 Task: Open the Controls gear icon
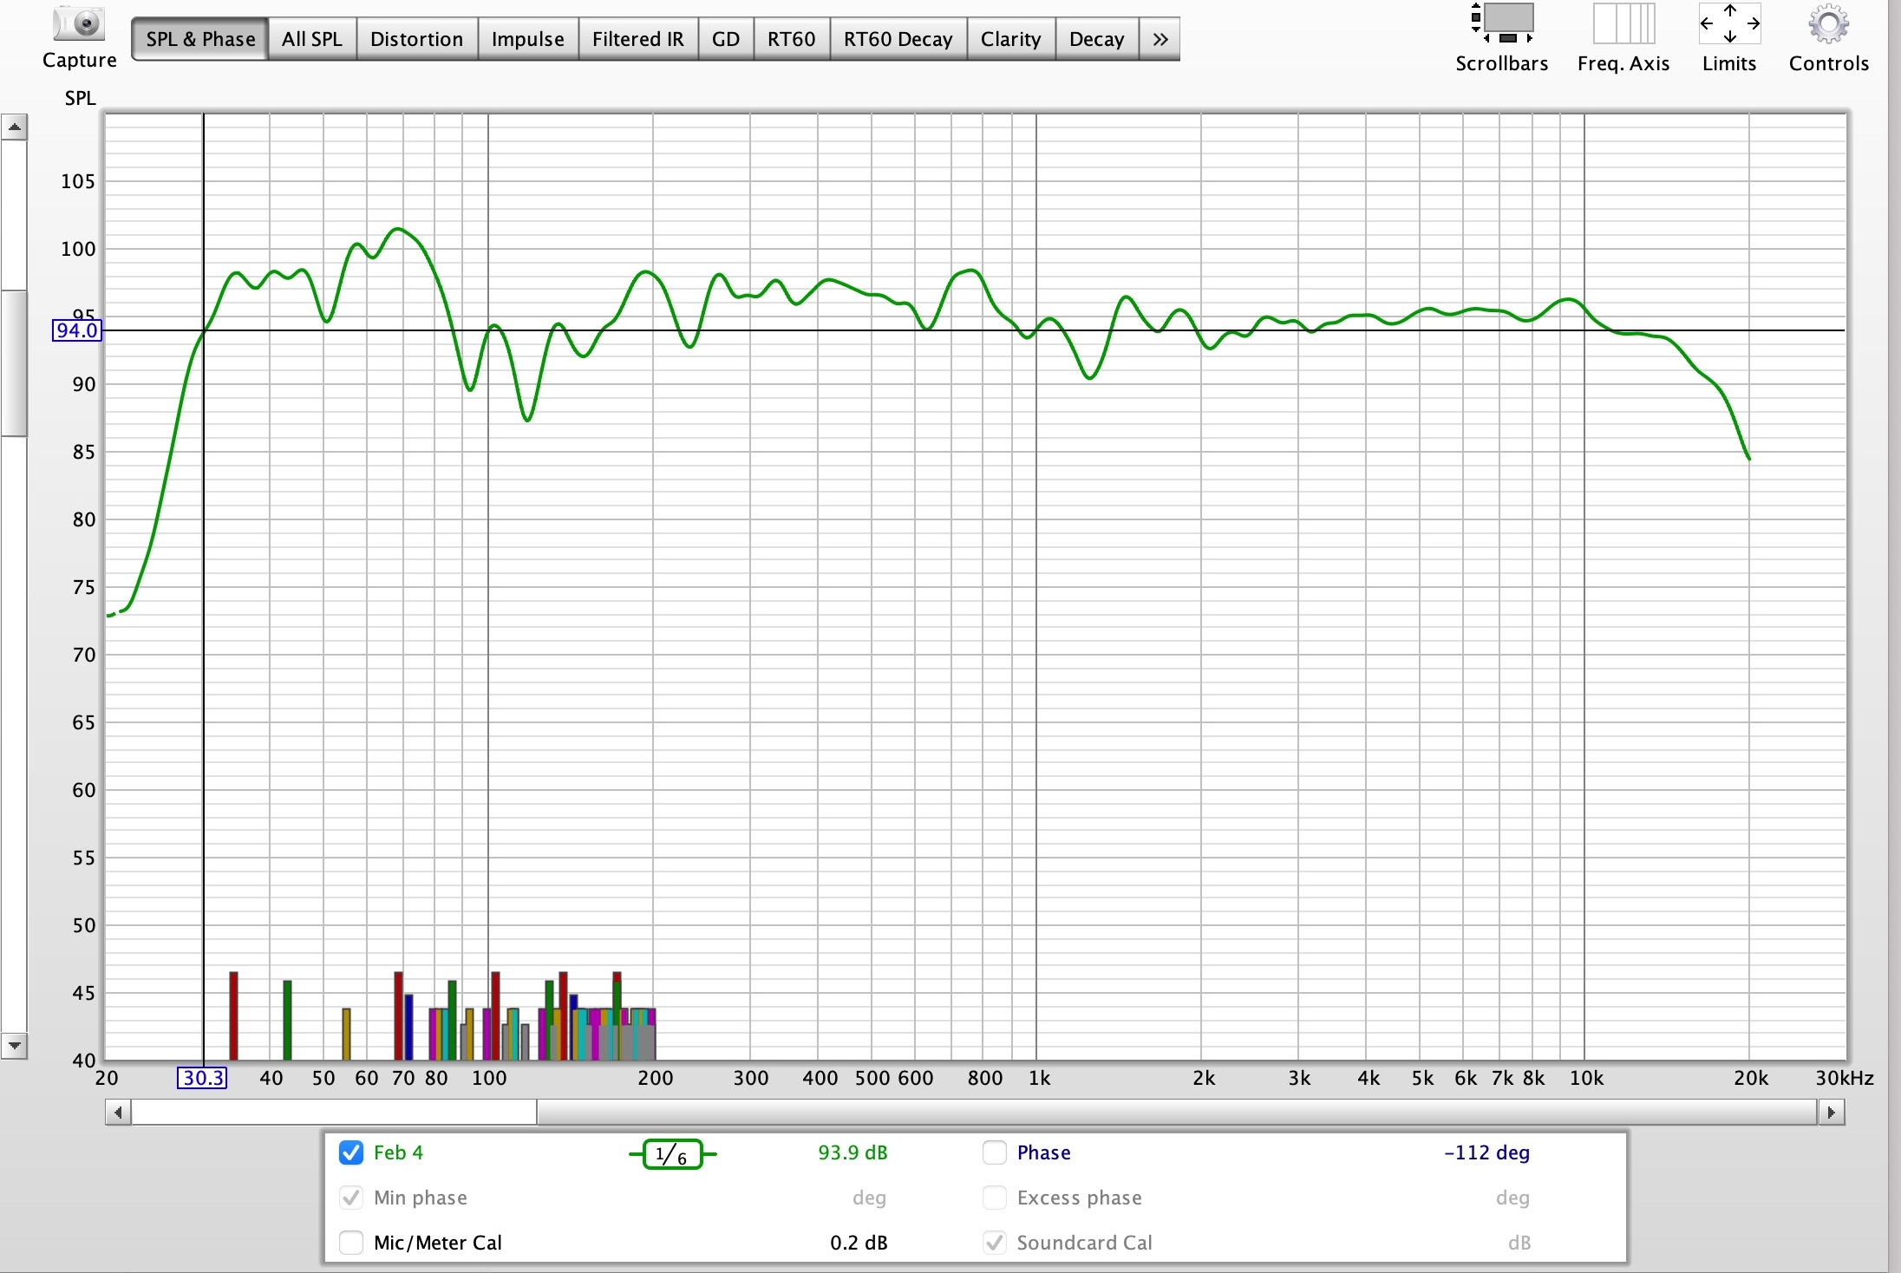click(1828, 24)
